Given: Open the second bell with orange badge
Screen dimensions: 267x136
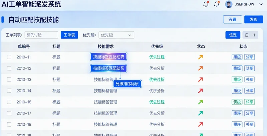Looking at the screenshot, I should [x=217, y=4].
